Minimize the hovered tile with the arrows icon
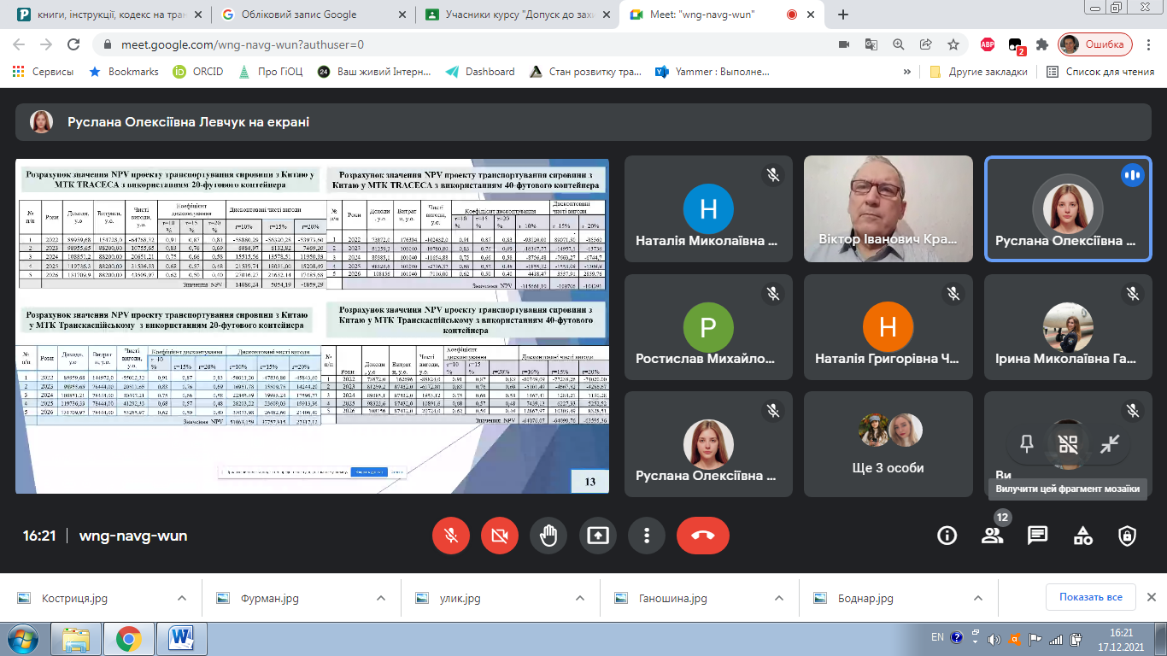Image resolution: width=1167 pixels, height=656 pixels. pos(1110,444)
